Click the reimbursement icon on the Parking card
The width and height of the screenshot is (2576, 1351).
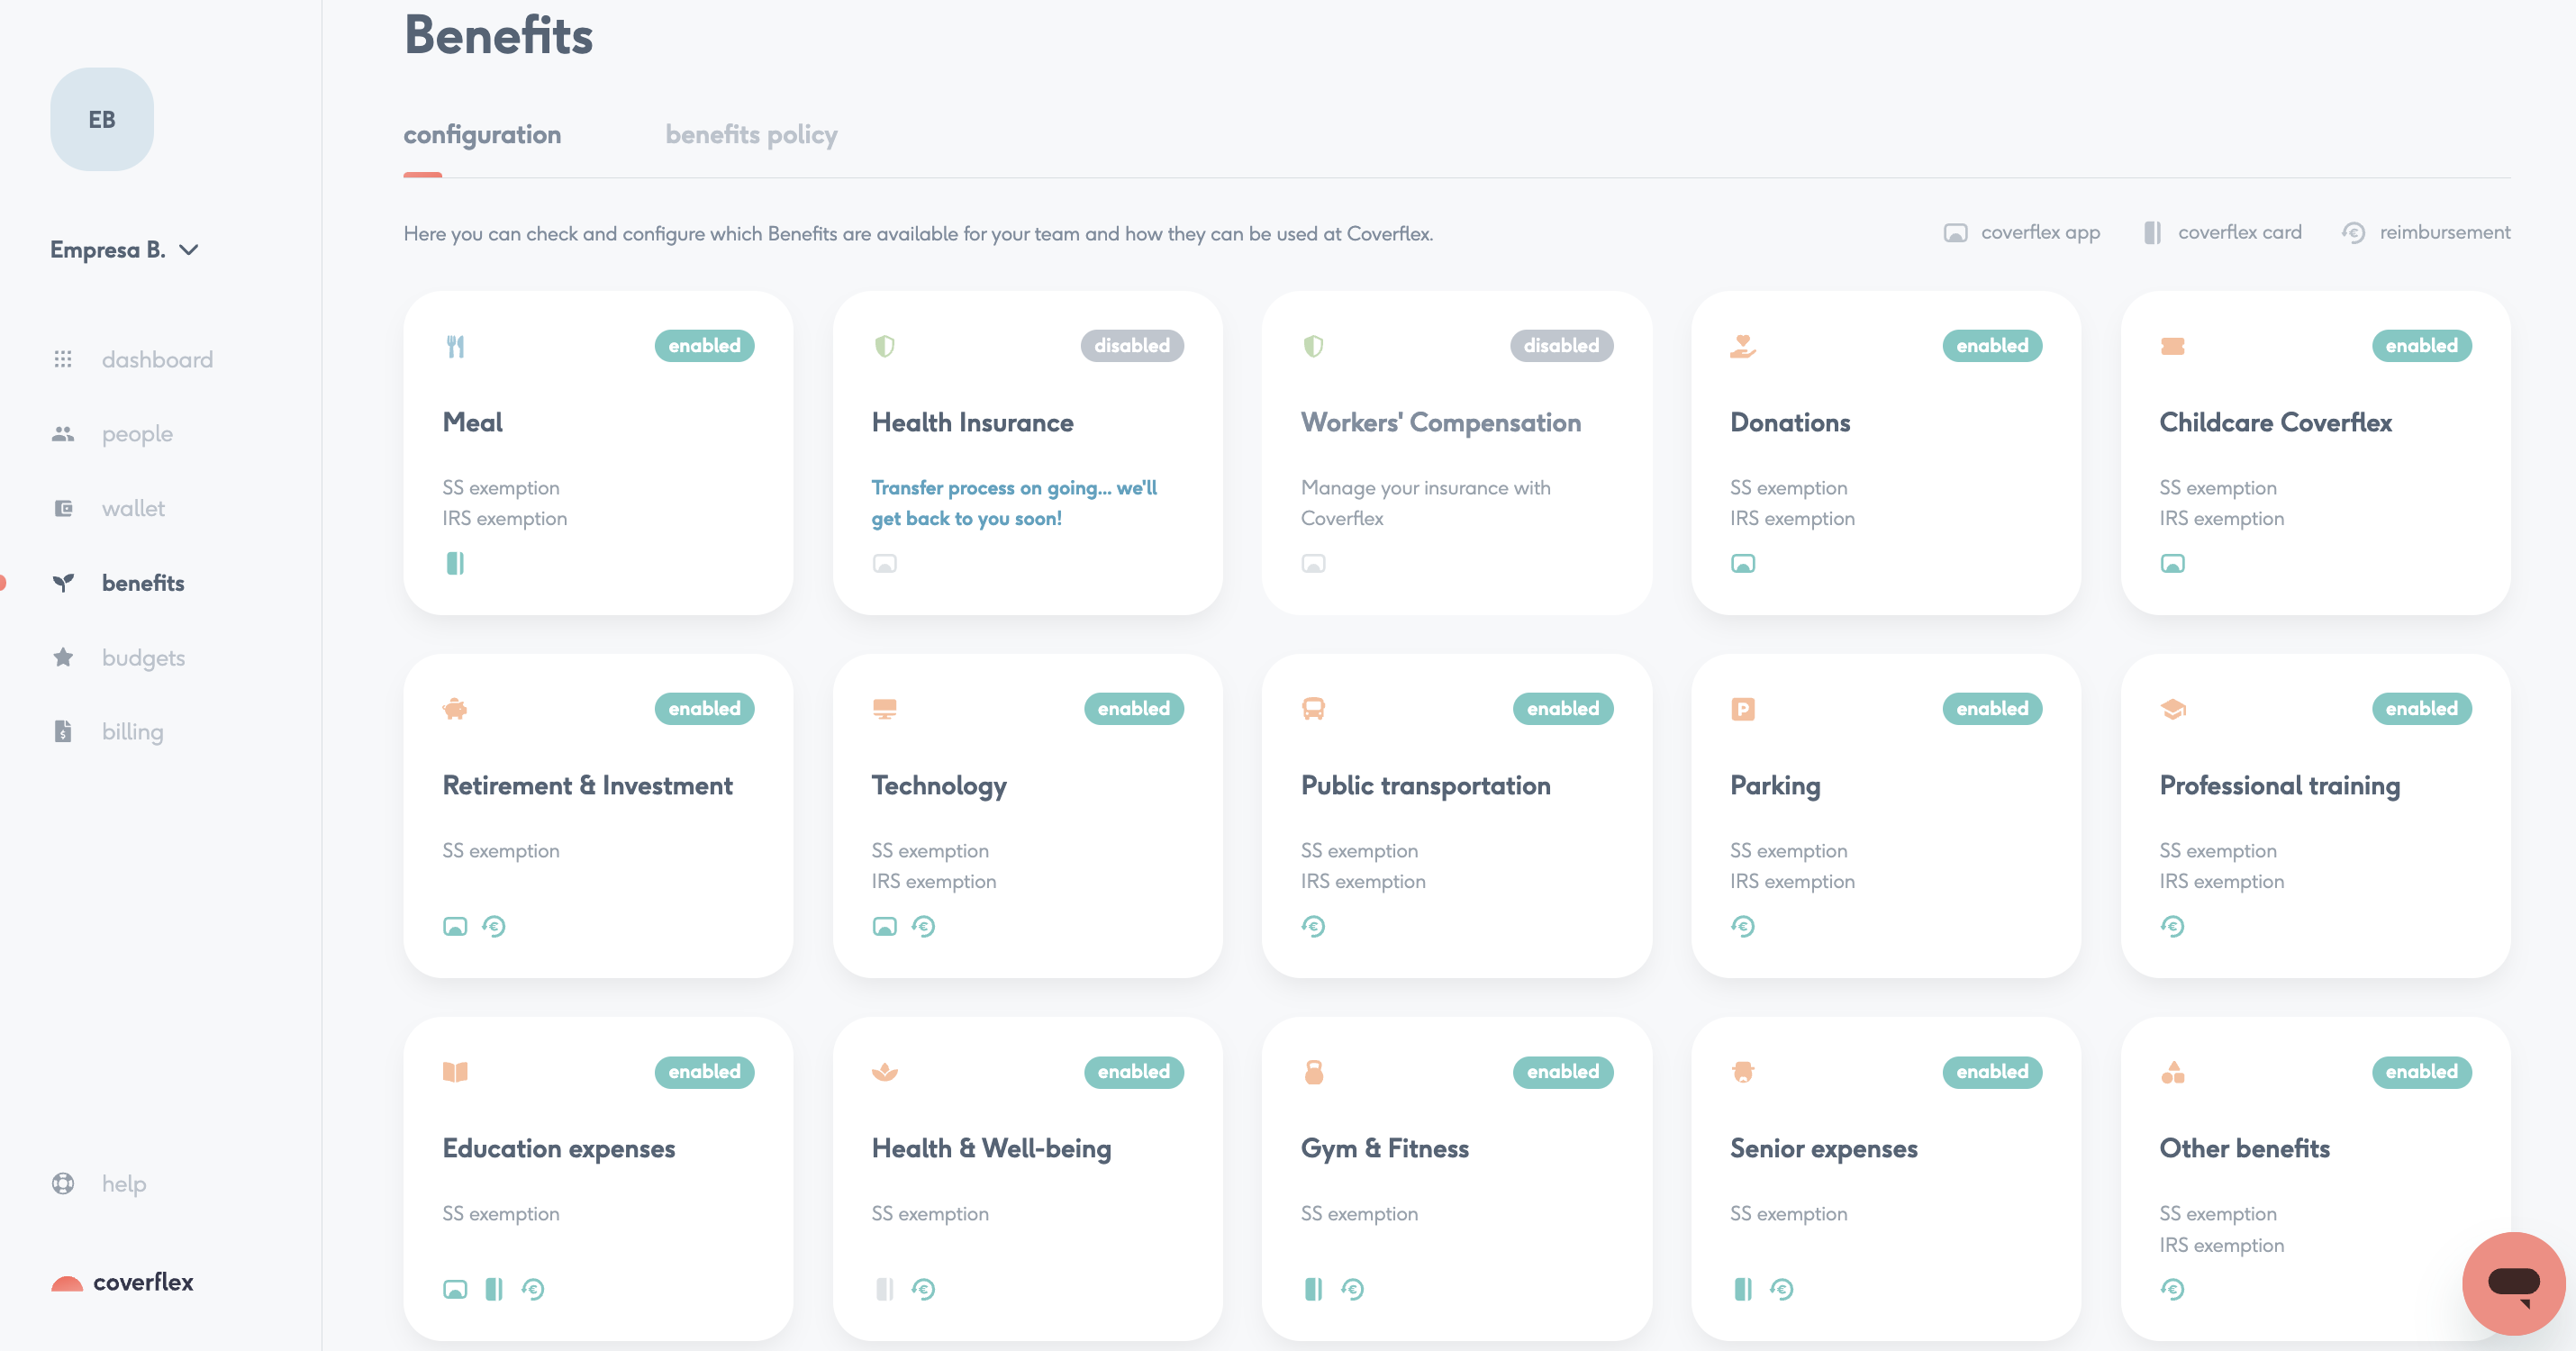click(1743, 926)
